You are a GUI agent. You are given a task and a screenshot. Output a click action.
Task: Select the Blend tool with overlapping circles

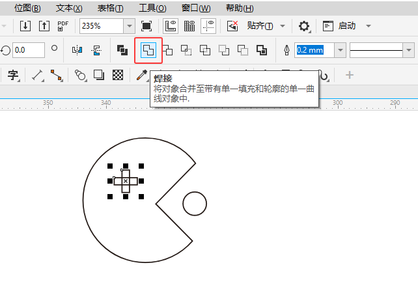(80, 75)
